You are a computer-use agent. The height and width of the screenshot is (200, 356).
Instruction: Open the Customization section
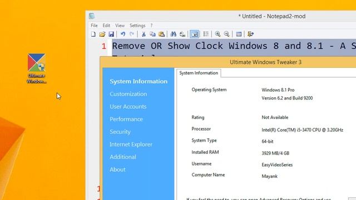[x=128, y=94]
